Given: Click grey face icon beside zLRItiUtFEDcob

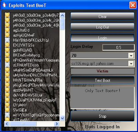Looking at the screenshot, I should pos(7,65).
